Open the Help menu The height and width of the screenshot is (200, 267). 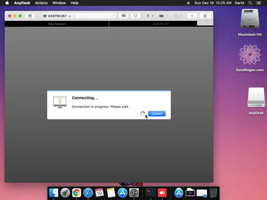[x=74, y=3]
